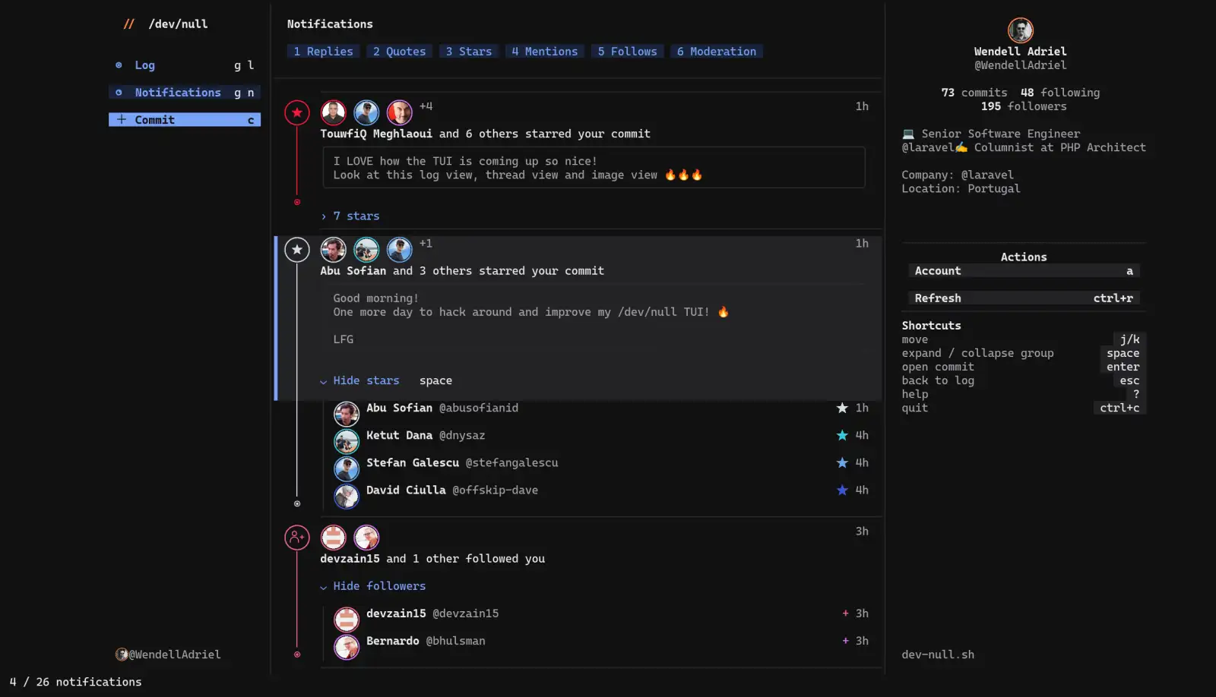Open the Moderation tab
The height and width of the screenshot is (697, 1216).
[717, 52]
